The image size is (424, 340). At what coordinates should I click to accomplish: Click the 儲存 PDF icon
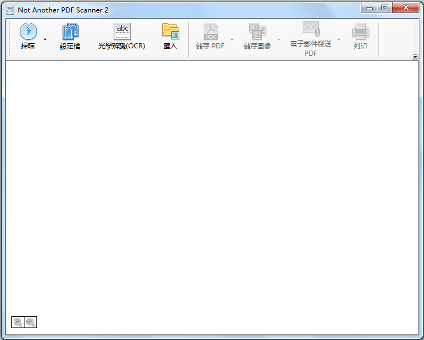click(x=211, y=31)
